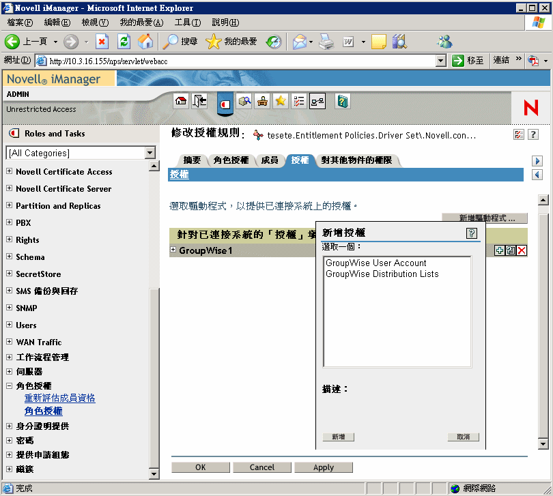
Task: Select GroupWise User Account in list
Action: coord(376,263)
